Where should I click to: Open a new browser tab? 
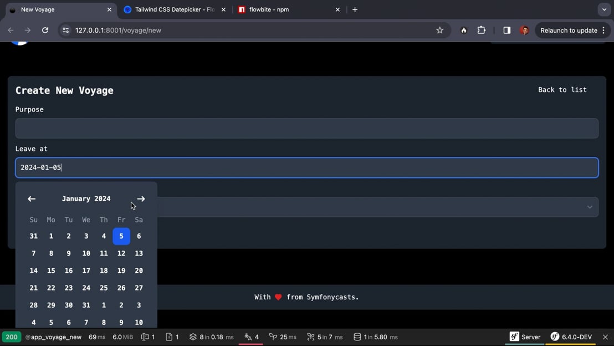[355, 9]
